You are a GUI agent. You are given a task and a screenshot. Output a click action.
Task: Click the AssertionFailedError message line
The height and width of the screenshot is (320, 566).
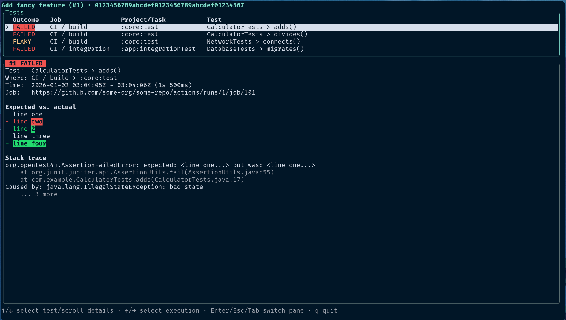(160, 165)
